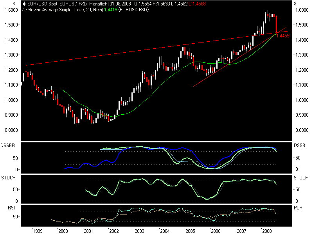Viewport: 313px width, 234px height.
Task: Click the red 1.4459 trendline price label
Action: click(283, 36)
